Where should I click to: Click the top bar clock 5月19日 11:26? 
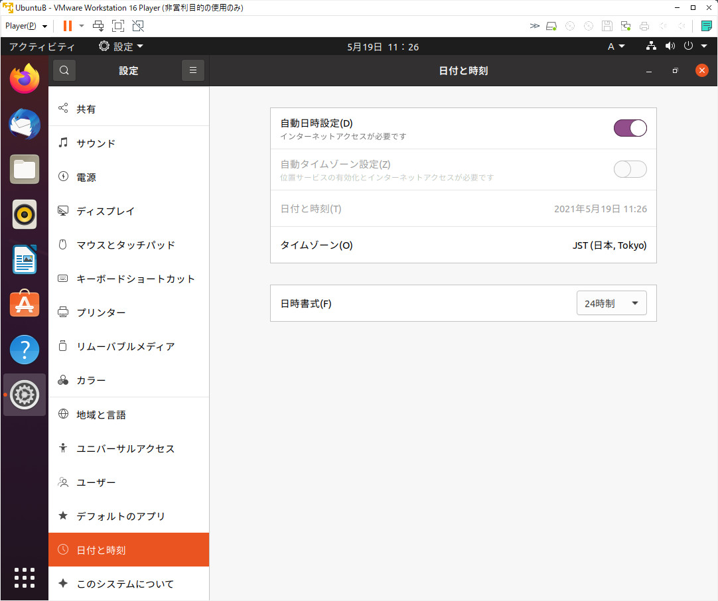pos(383,46)
